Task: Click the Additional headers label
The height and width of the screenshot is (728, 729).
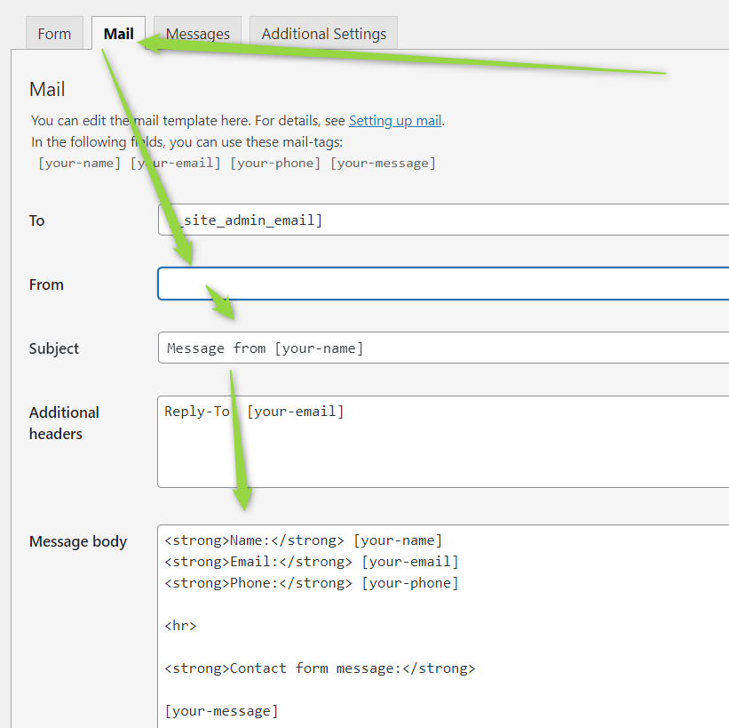Action: pos(64,423)
